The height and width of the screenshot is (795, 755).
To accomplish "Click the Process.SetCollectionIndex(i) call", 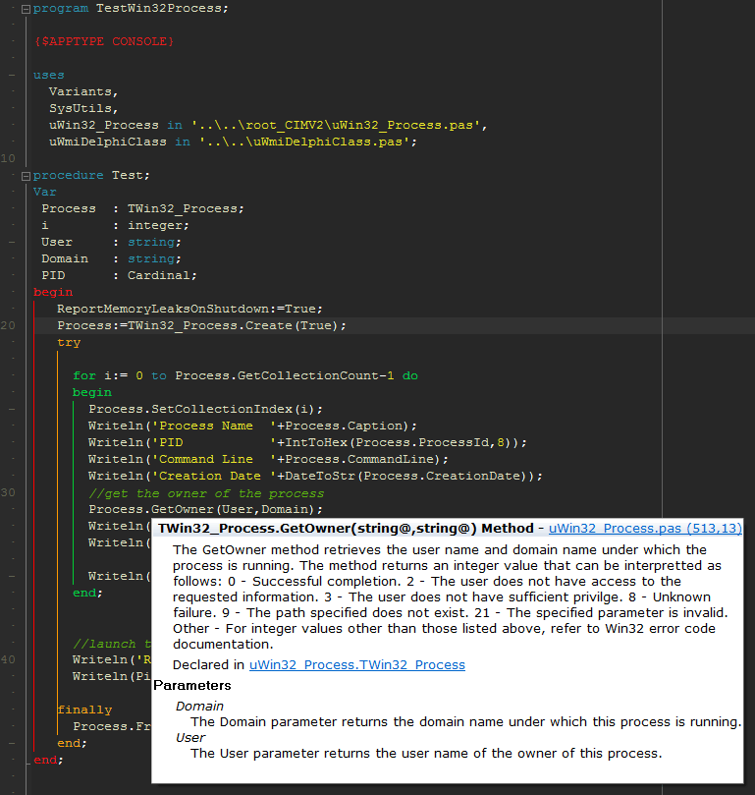I will click(x=205, y=409).
